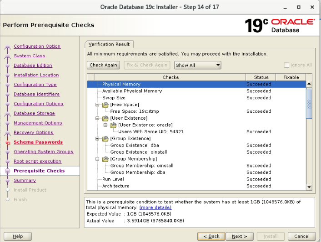Toggle the Ignore All checkbox
The width and height of the screenshot is (321, 242).
tap(286, 65)
